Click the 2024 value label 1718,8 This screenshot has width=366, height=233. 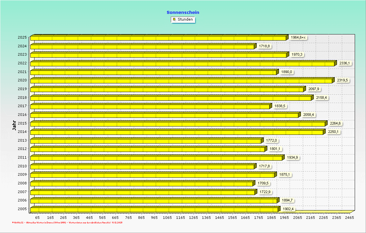point(264,46)
